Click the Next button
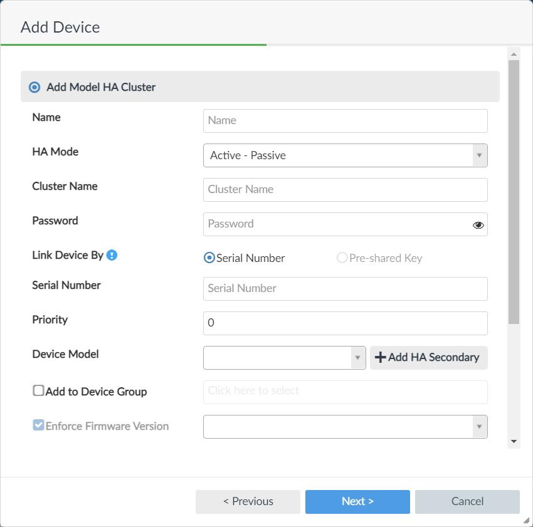 tap(357, 501)
